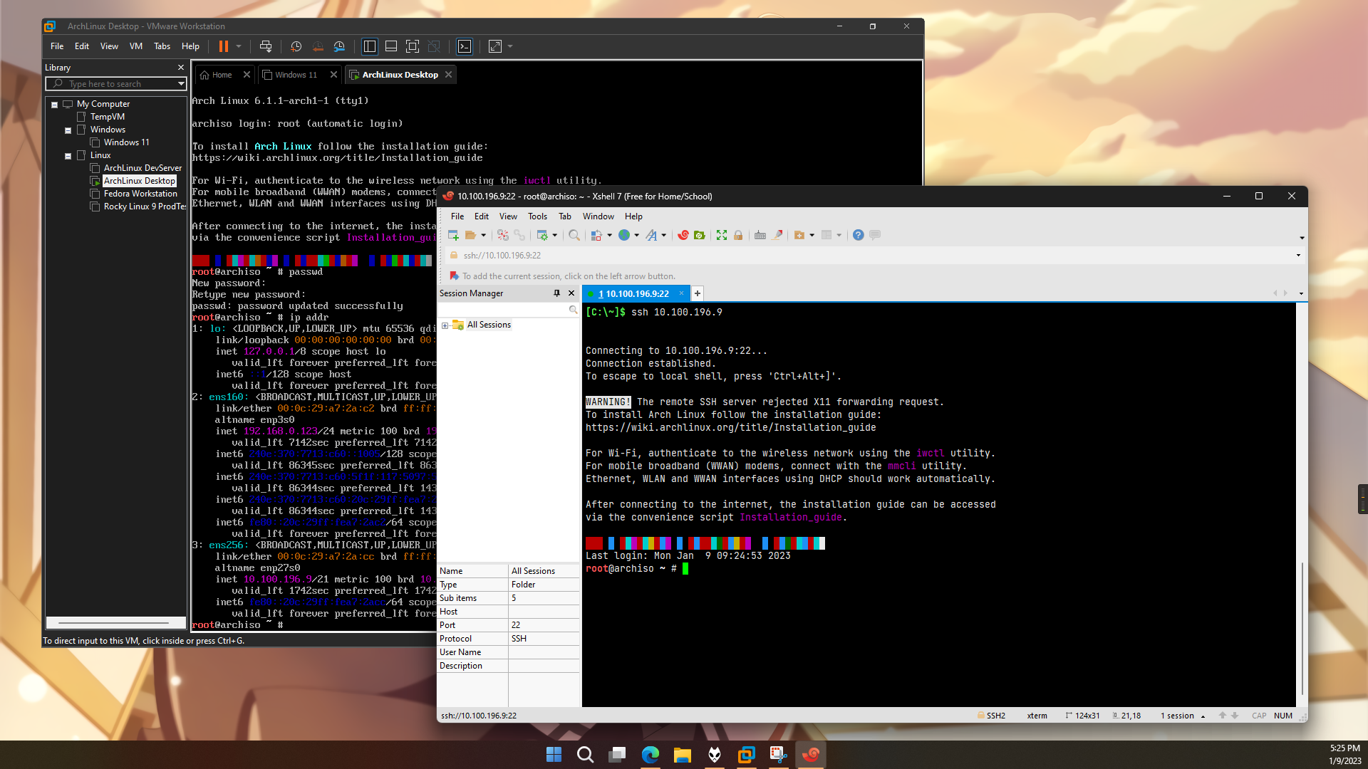Toggle the Library sidebar in VMware
Viewport: 1368px width, 769px height.
coord(370,46)
